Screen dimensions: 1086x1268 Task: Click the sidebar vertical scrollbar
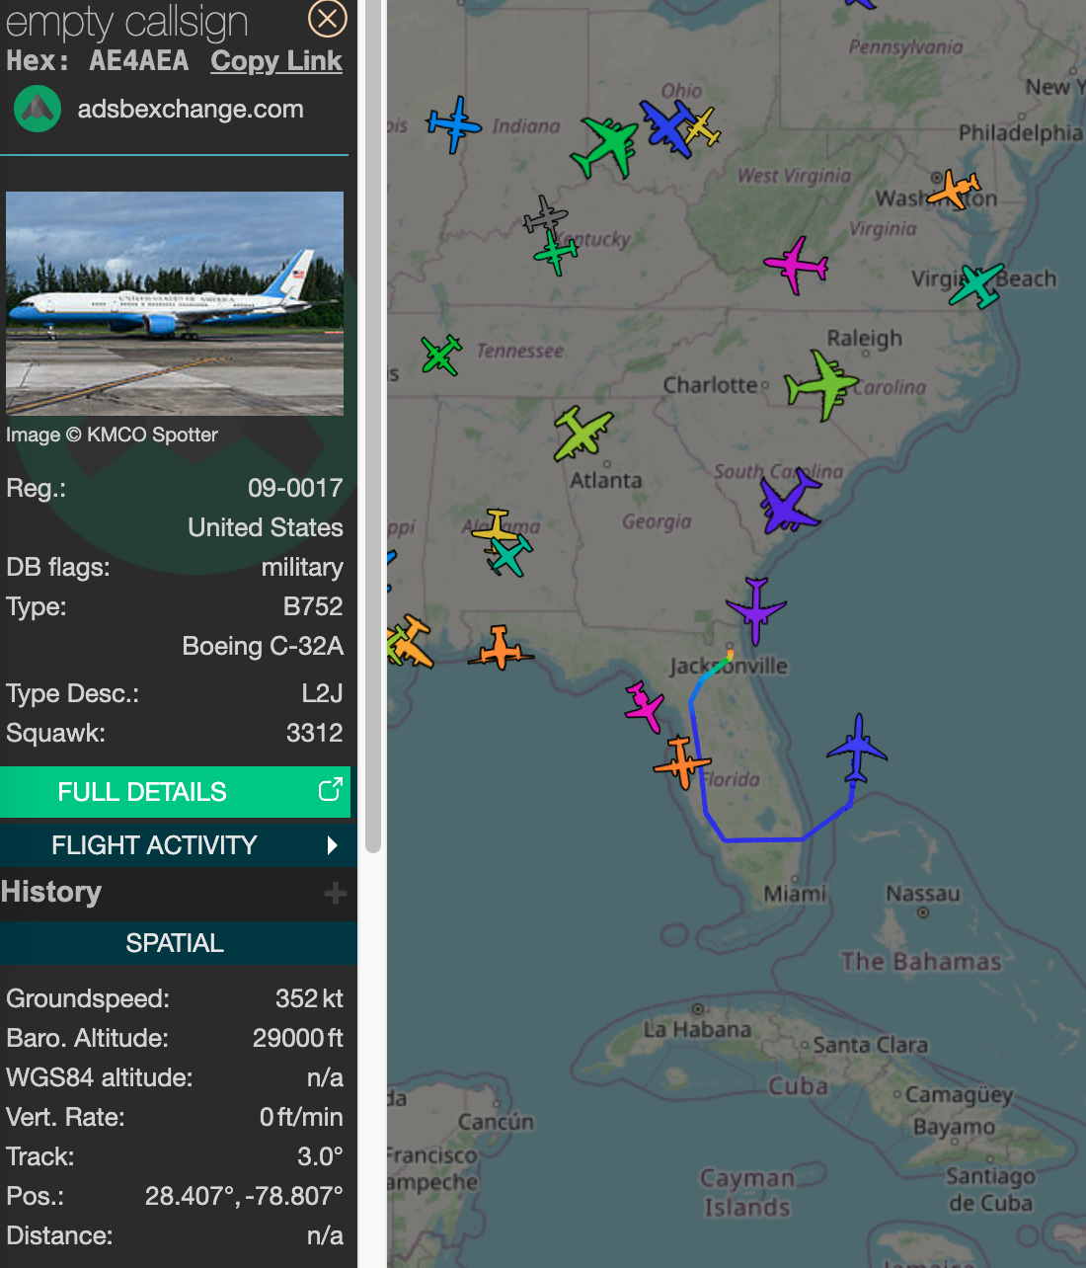(373, 425)
